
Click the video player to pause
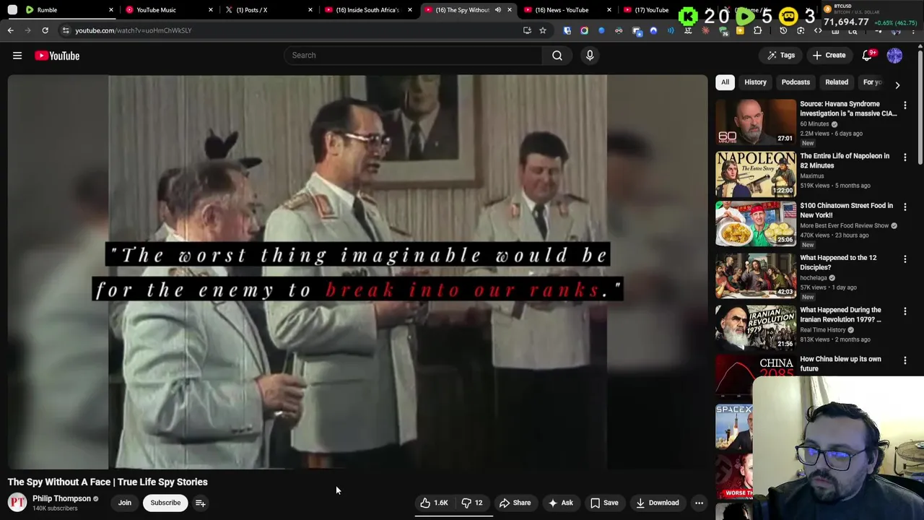(357, 272)
